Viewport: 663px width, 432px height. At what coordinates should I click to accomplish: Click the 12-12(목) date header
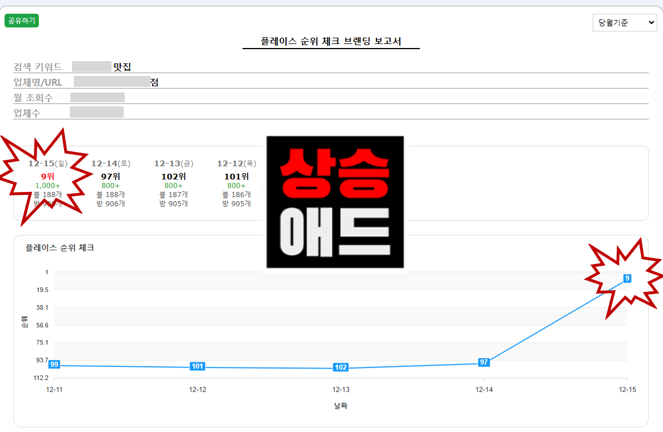[237, 163]
